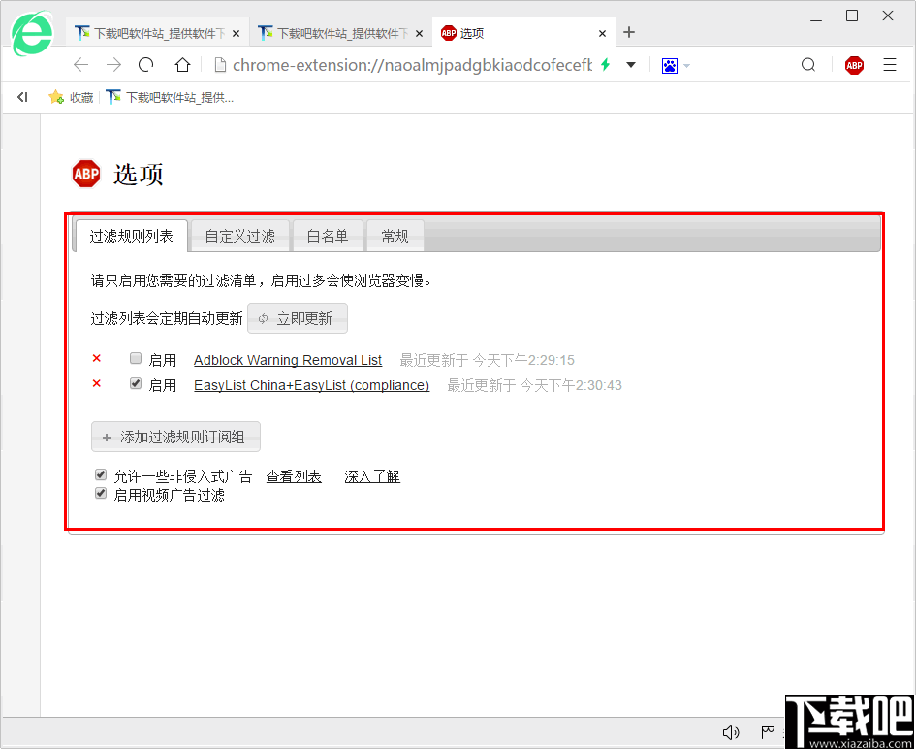Viewport: 916px width, 749px height.
Task: Delete the Adblock Warning Removal List via red X
Action: point(96,358)
